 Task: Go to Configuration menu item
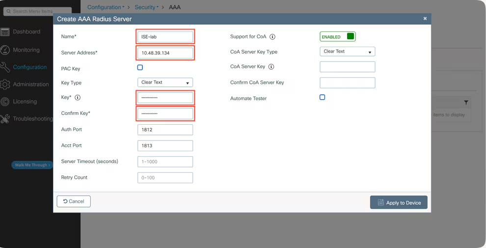(30, 67)
